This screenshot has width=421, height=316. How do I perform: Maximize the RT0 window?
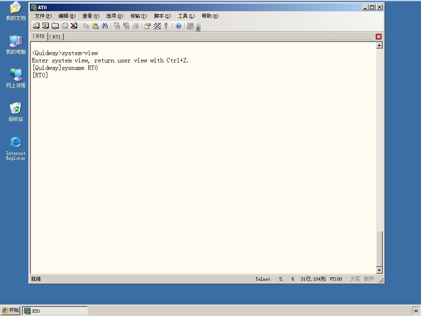point(372,7)
